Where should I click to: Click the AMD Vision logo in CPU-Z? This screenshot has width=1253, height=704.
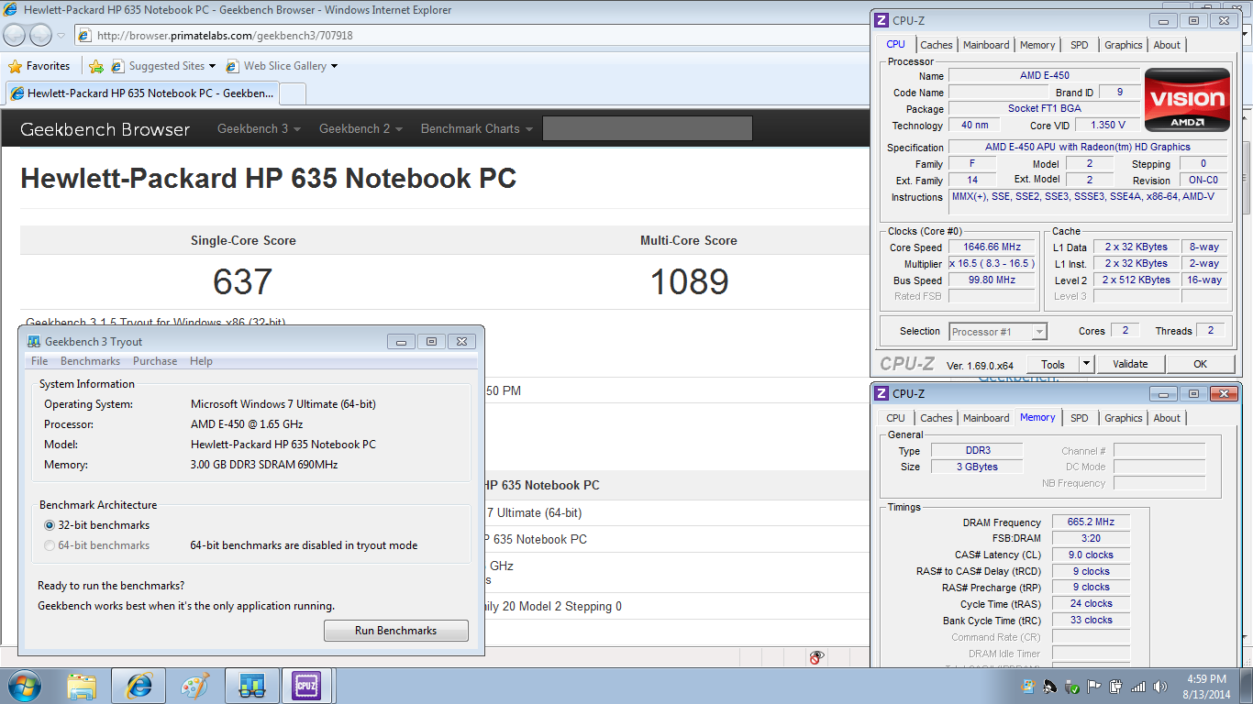(1187, 99)
